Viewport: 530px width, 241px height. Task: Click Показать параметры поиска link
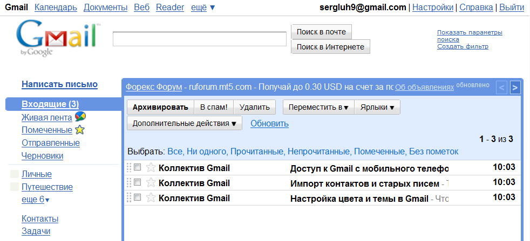tap(470, 36)
